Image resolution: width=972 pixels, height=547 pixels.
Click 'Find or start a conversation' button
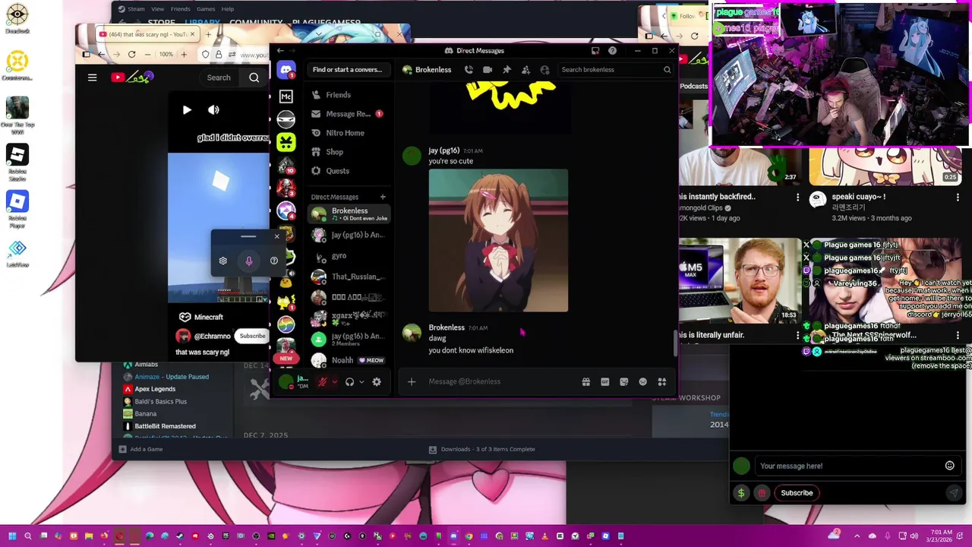click(x=348, y=70)
